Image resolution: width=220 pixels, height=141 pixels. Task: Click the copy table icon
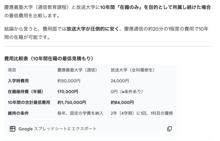tap(169, 129)
